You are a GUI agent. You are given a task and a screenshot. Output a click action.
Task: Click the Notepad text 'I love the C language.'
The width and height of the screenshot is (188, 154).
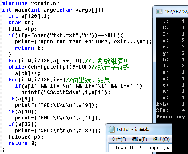(x=139, y=148)
